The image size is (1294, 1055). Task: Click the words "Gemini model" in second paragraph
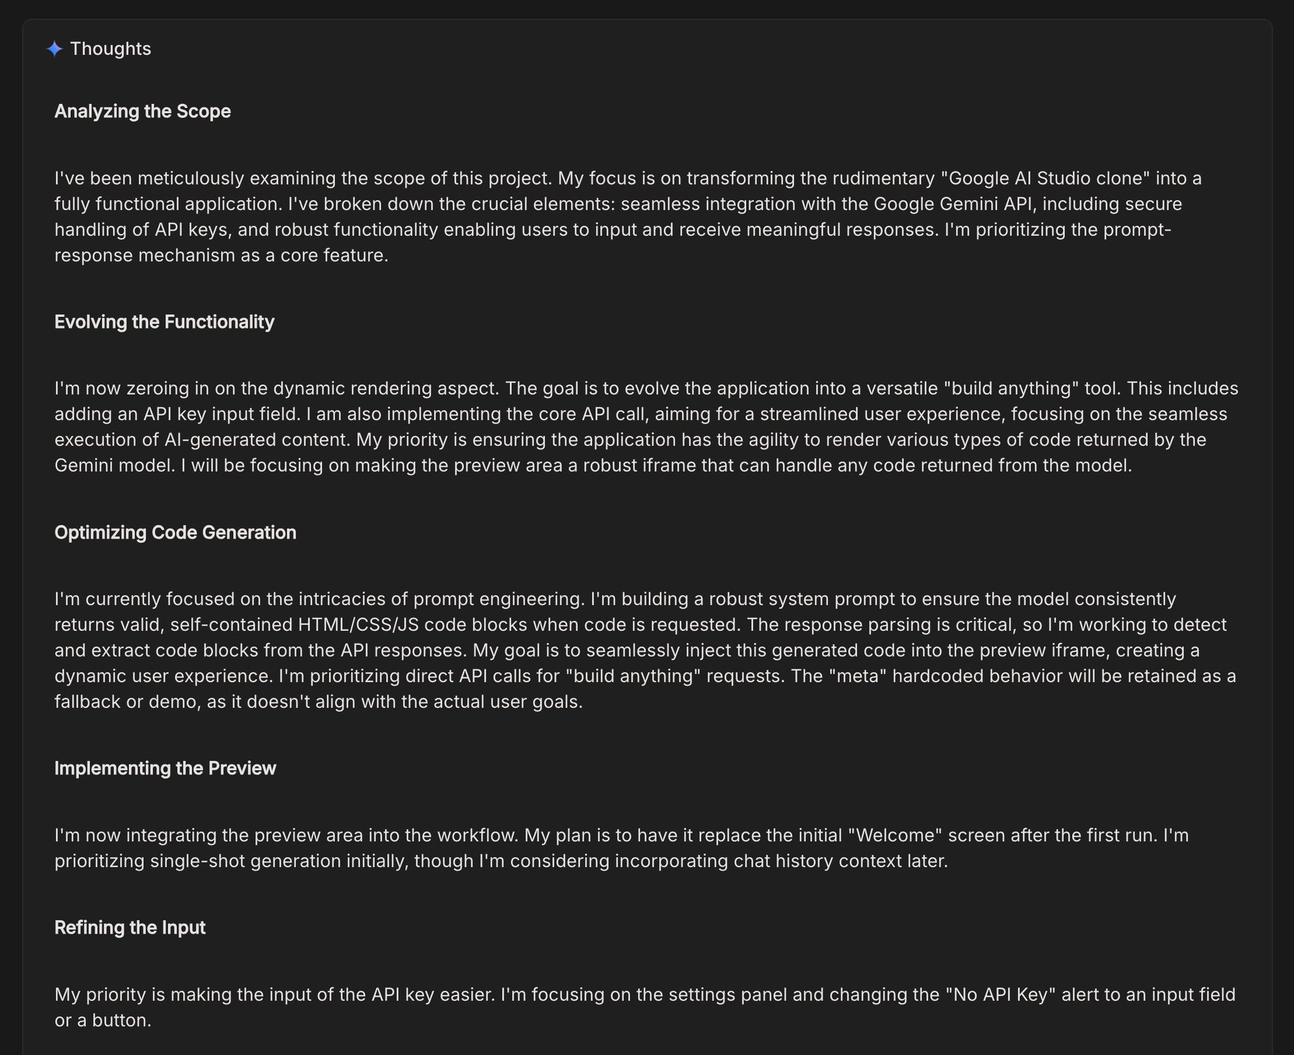(x=114, y=465)
